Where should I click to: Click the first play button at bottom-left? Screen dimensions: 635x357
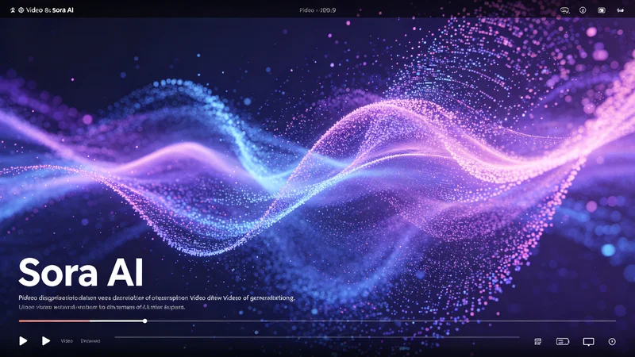coord(23,341)
